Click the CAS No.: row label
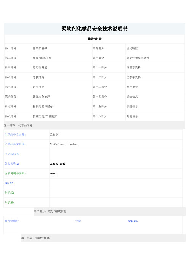The image size is (189, 268). pyautogui.click(x=10, y=183)
